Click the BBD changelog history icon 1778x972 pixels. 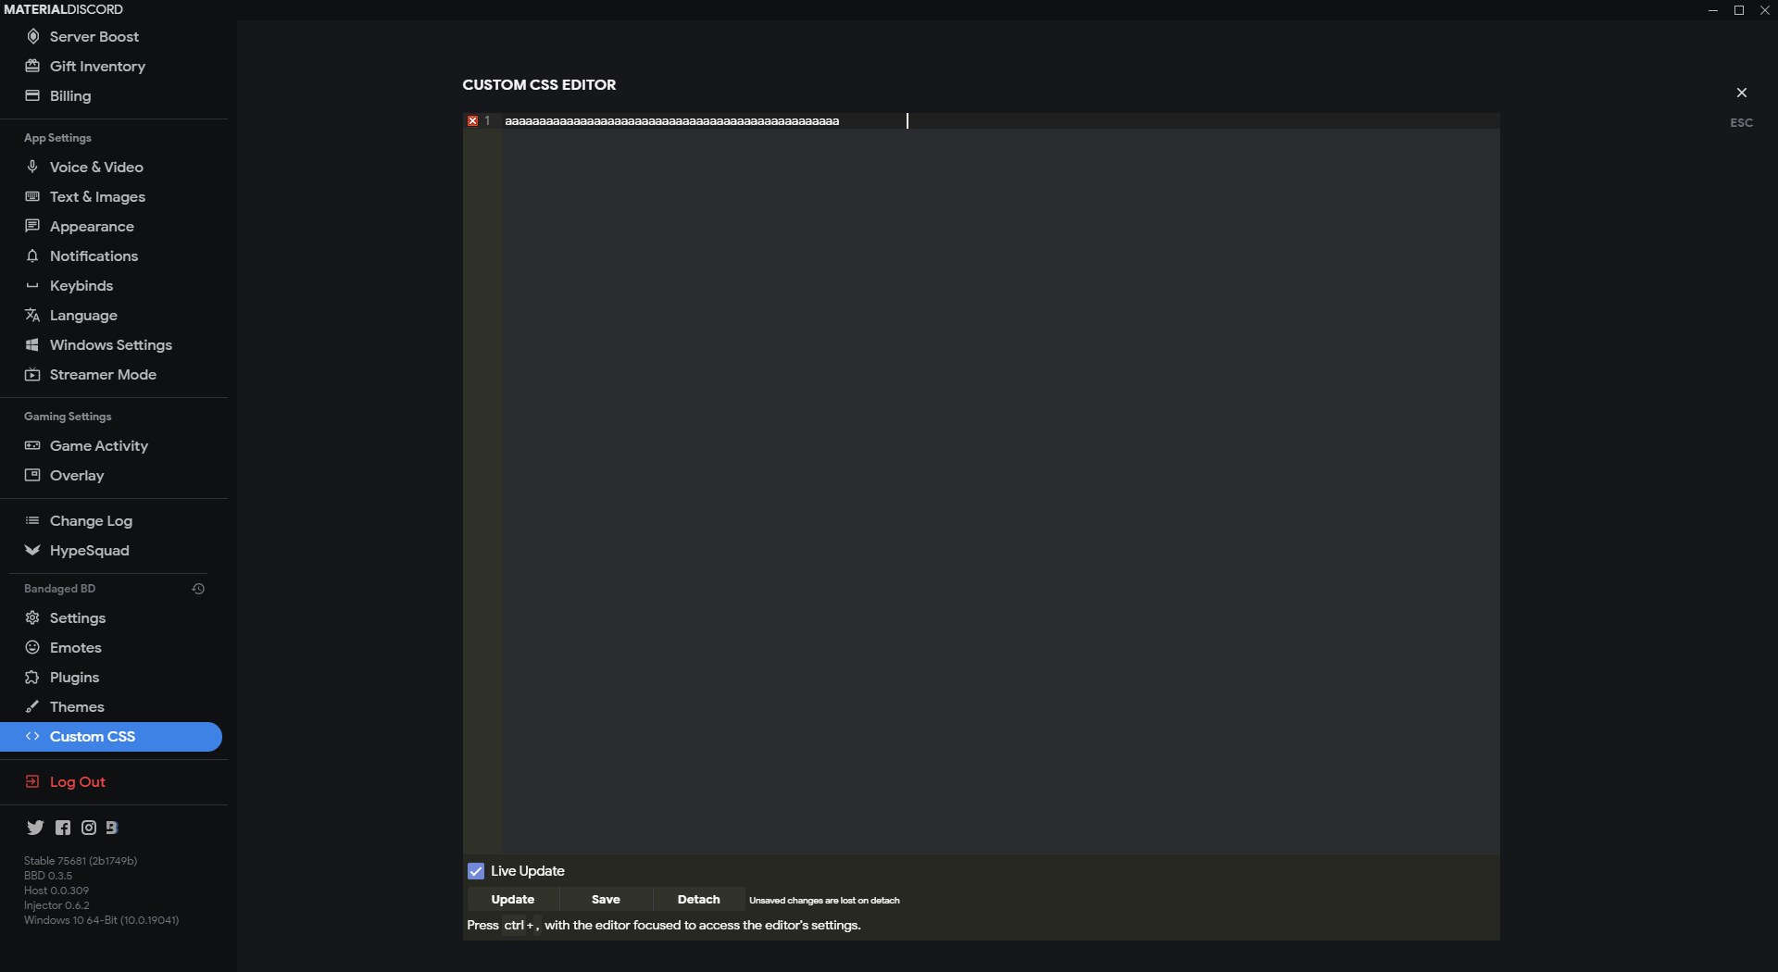(x=197, y=588)
